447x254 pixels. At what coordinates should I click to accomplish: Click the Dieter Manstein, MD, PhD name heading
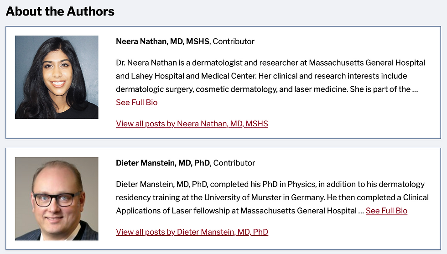click(x=163, y=163)
